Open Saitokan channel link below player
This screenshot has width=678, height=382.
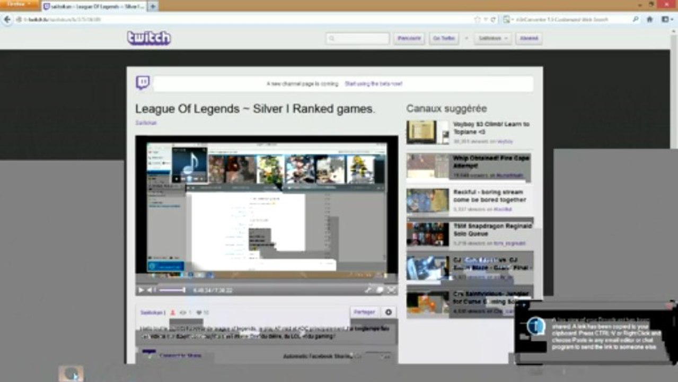point(153,312)
